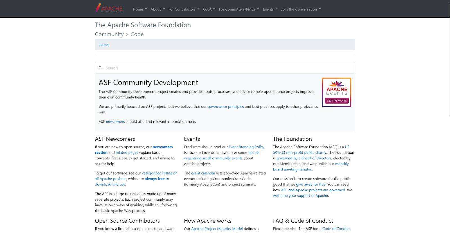Expand the Events navbar dropdown
This screenshot has width=450, height=233.
[270, 9]
